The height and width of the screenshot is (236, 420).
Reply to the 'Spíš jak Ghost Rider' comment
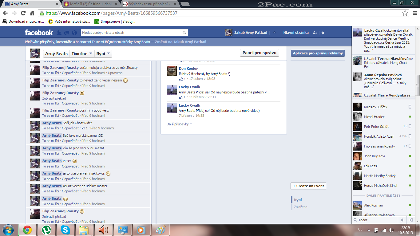70,128
